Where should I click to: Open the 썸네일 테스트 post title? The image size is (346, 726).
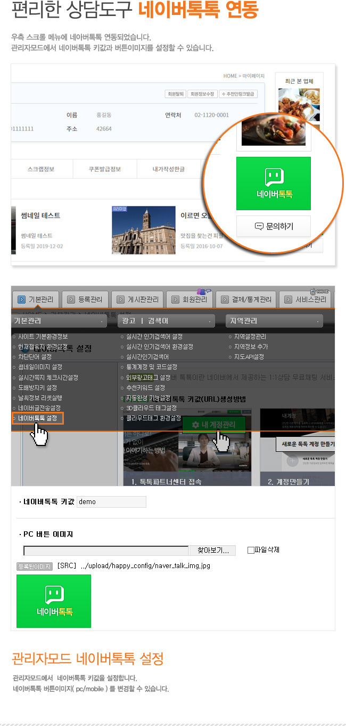(x=40, y=216)
